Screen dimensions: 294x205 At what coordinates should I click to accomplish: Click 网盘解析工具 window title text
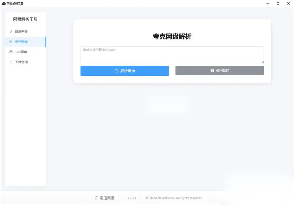pos(15,4)
